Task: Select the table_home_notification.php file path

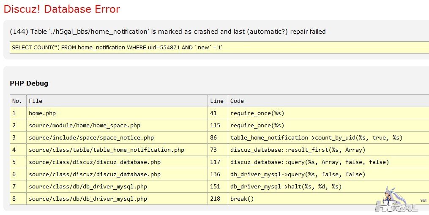Action: [x=107, y=150]
